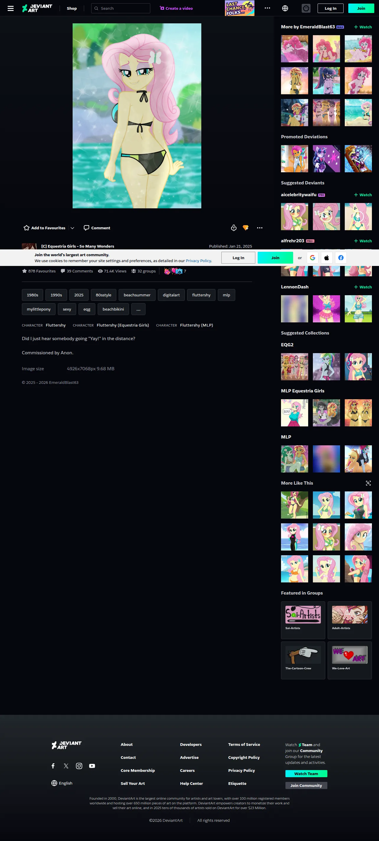Click the orange gem icon under the artwork
The height and width of the screenshot is (841, 379).
pos(246,228)
